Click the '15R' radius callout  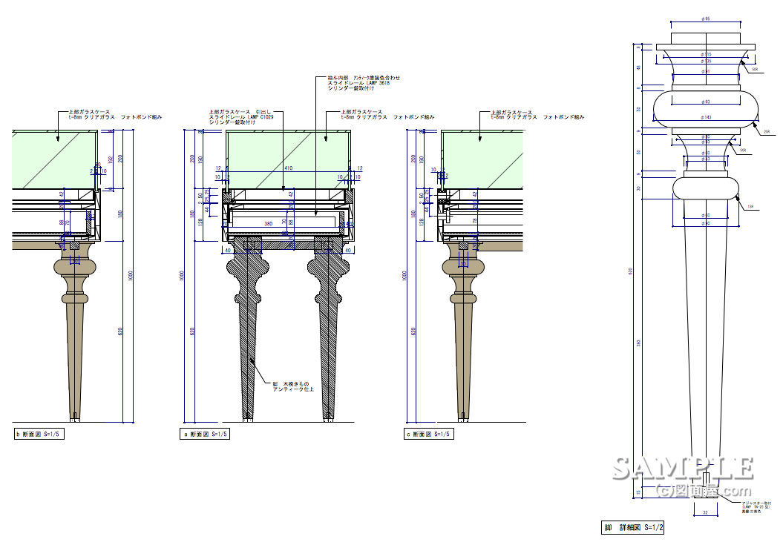tap(750, 206)
